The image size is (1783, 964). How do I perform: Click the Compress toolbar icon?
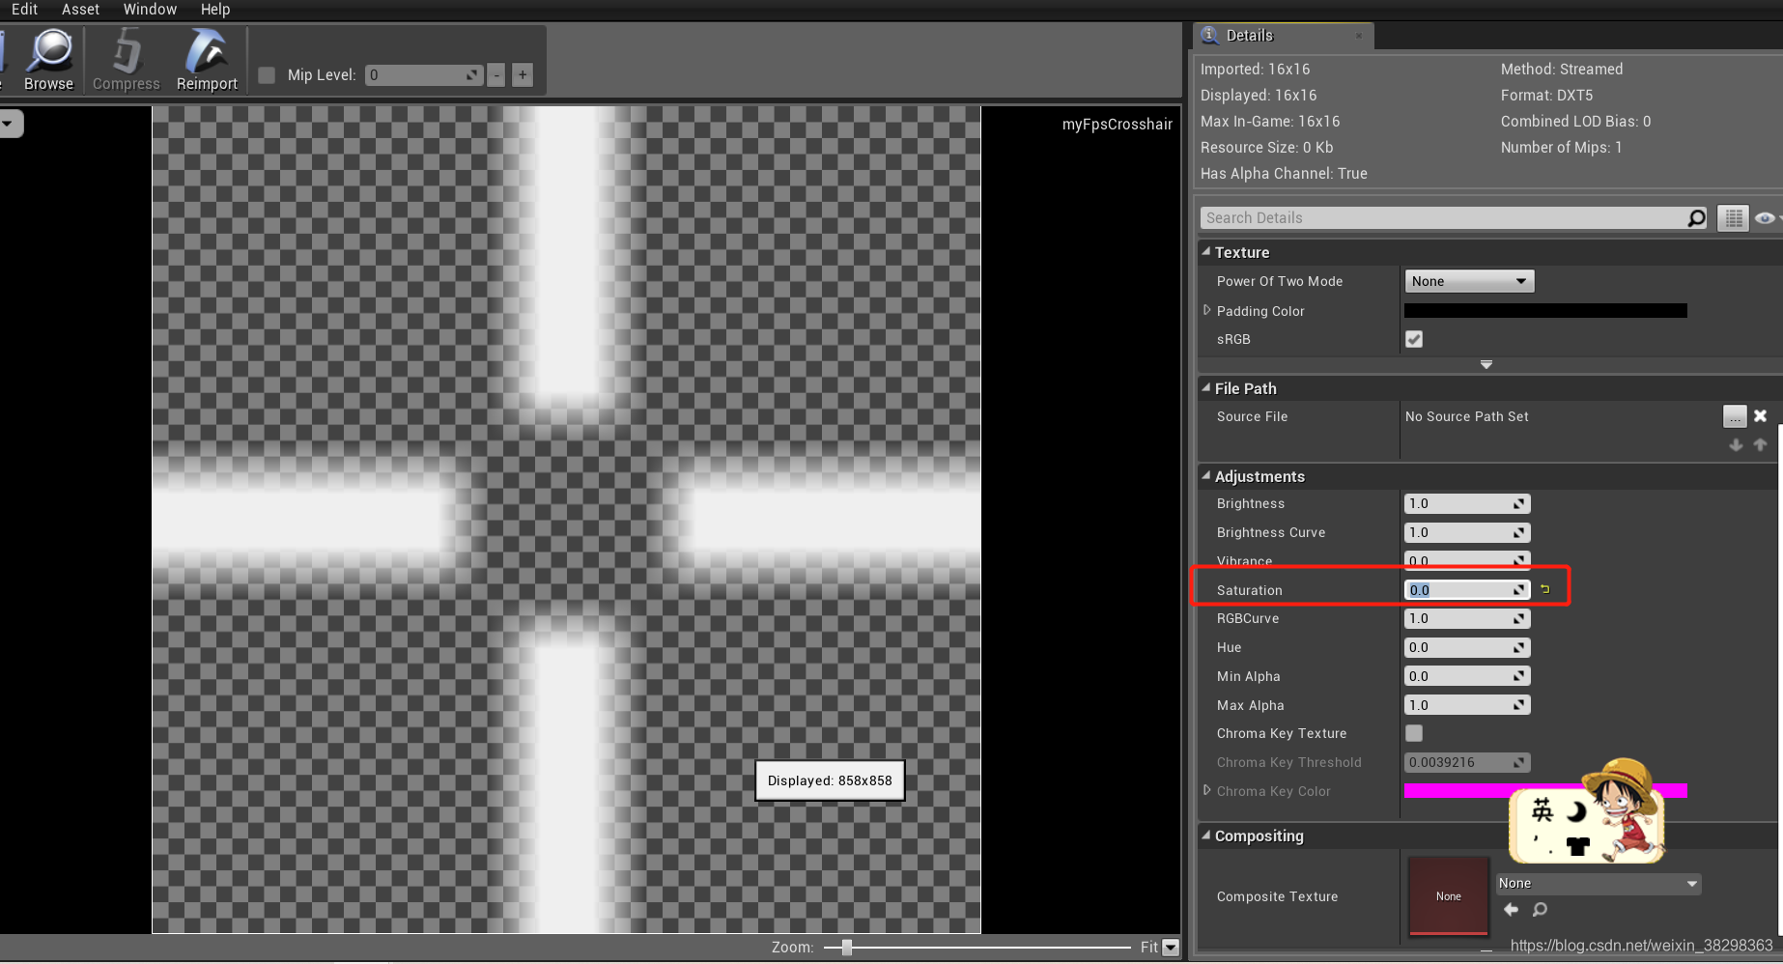click(x=127, y=60)
